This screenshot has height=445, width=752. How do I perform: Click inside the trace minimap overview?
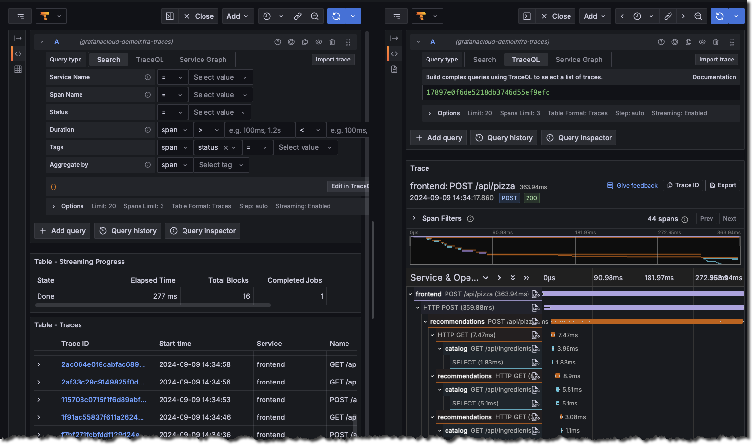(576, 250)
